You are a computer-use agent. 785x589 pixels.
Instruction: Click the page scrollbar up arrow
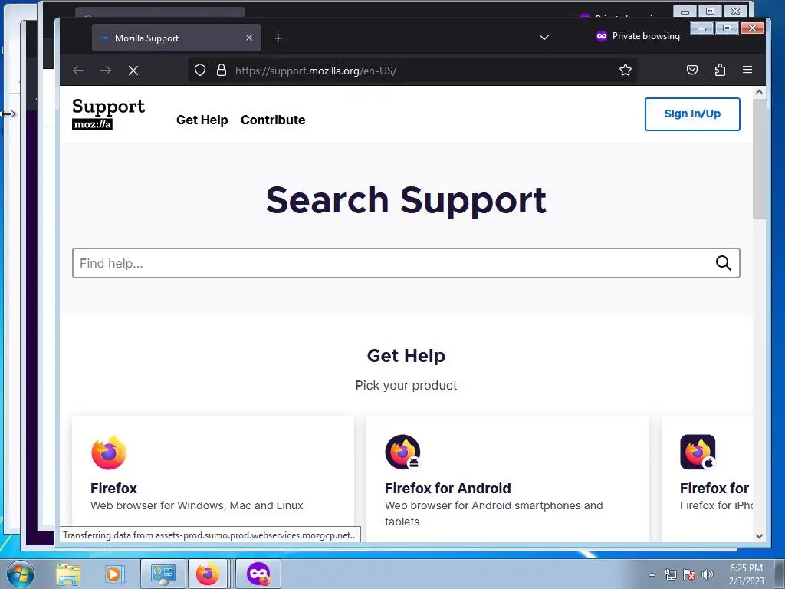pos(759,92)
